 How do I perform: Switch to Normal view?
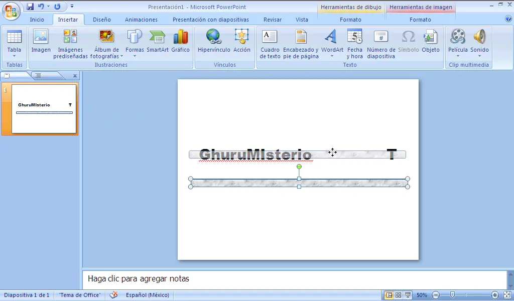[x=389, y=295]
